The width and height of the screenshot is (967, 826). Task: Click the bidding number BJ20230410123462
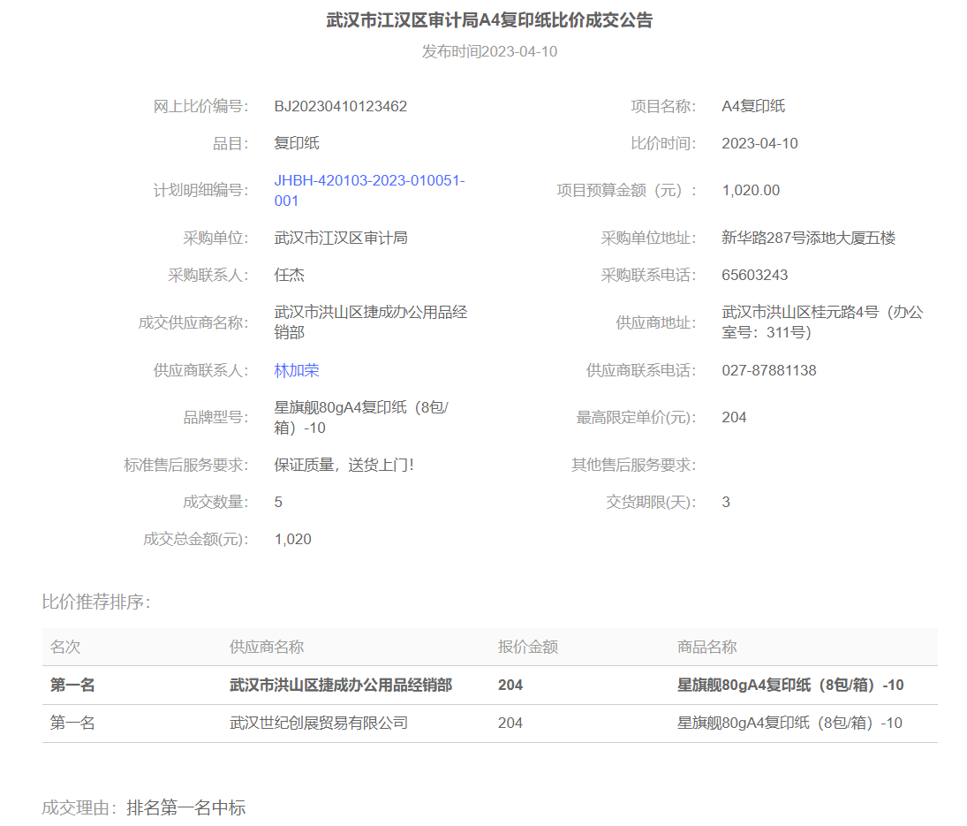coord(341,106)
